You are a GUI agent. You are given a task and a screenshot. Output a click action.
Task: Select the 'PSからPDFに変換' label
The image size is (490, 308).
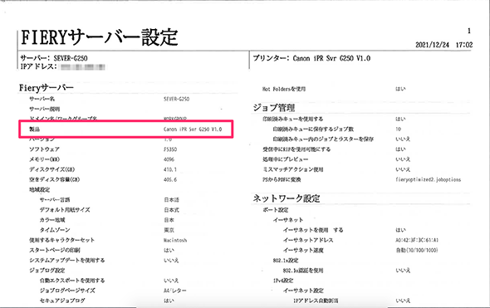point(282,179)
